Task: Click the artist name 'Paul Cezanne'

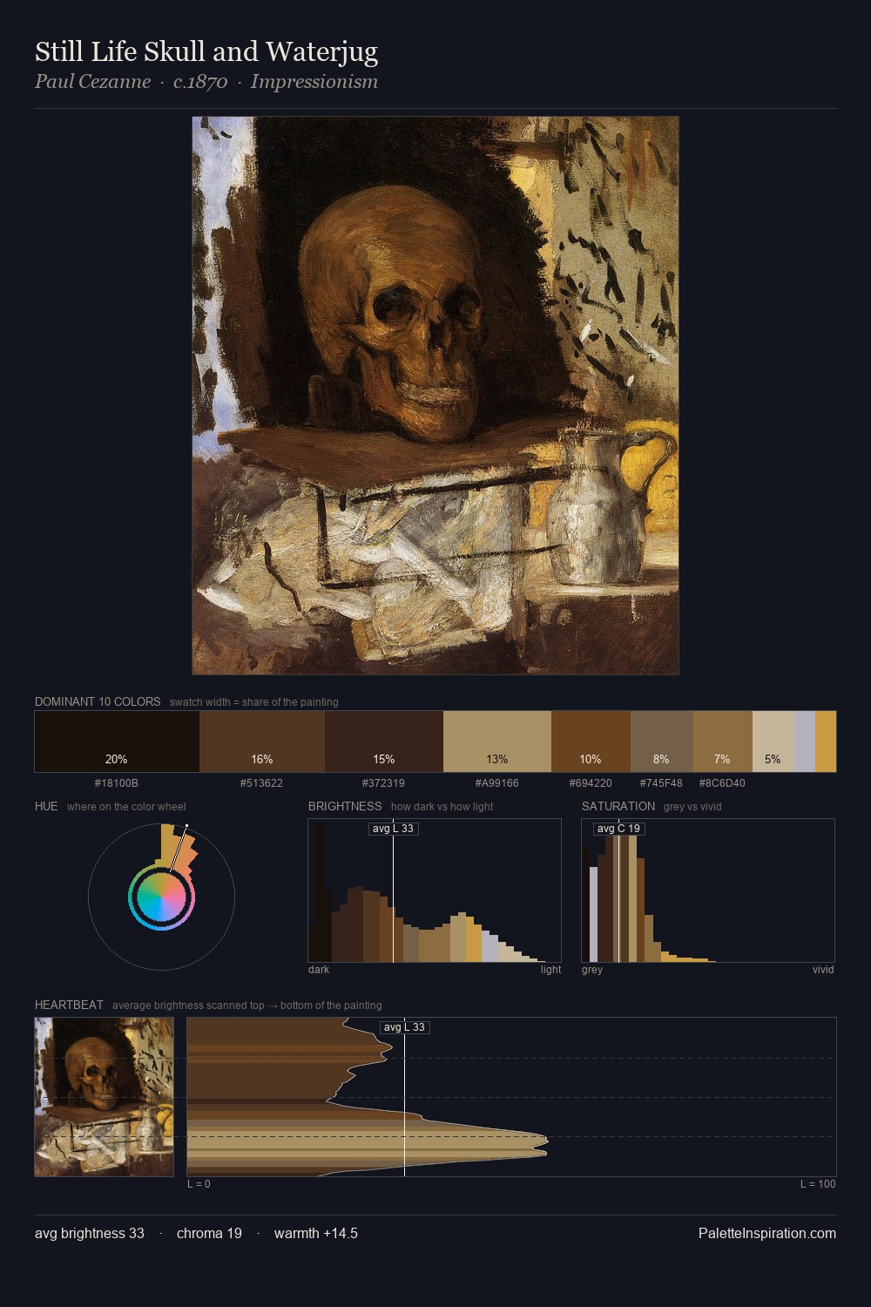Action: click(92, 82)
